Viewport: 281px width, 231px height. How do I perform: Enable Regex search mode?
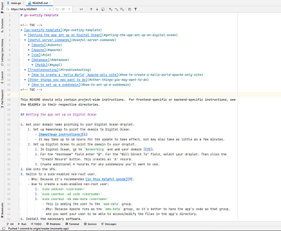coord(69,9)
